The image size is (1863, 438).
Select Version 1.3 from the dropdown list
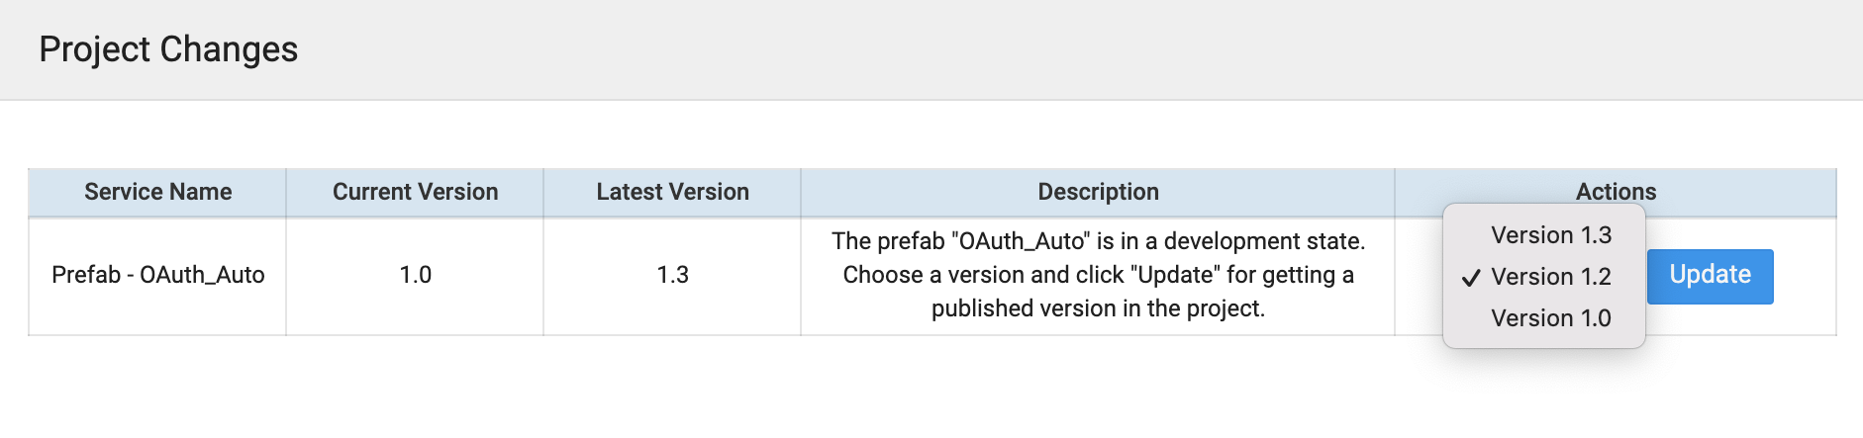tap(1550, 235)
